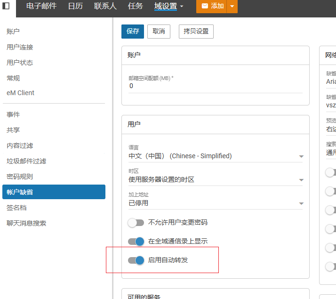Open 聊天消息搜索 in sidebar

pos(26,223)
